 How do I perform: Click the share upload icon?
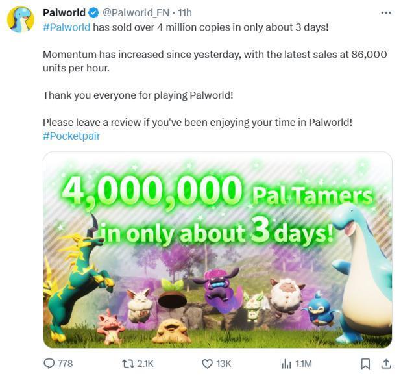click(386, 364)
